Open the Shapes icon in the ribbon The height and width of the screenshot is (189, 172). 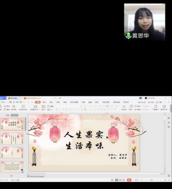(x=131, y=106)
